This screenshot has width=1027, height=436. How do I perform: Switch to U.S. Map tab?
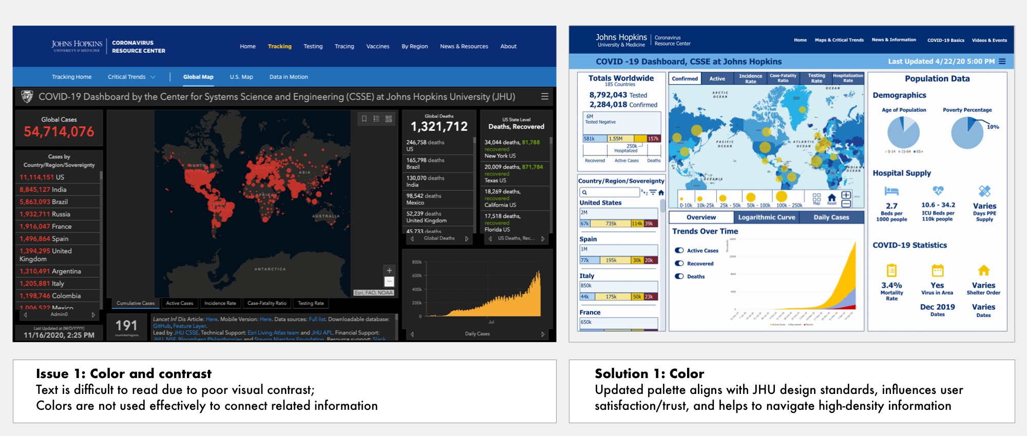click(x=241, y=77)
